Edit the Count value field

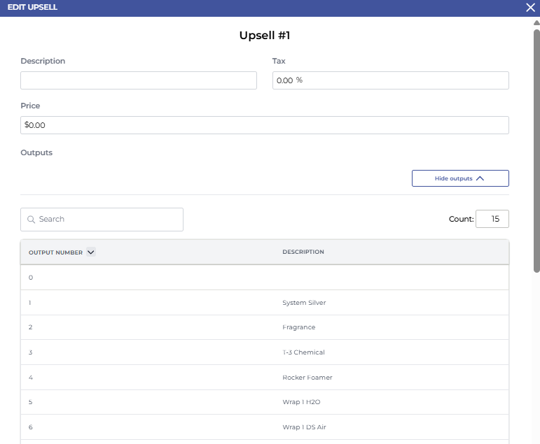pos(492,219)
